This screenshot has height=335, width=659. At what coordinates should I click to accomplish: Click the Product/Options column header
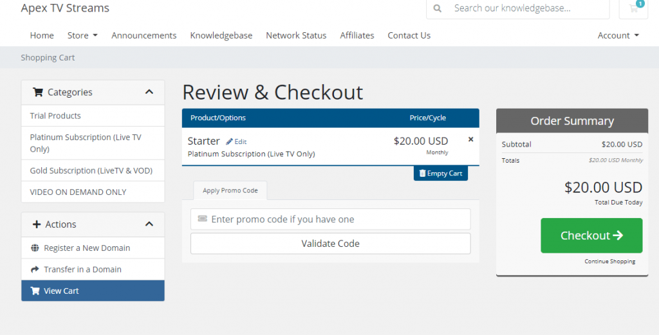218,118
